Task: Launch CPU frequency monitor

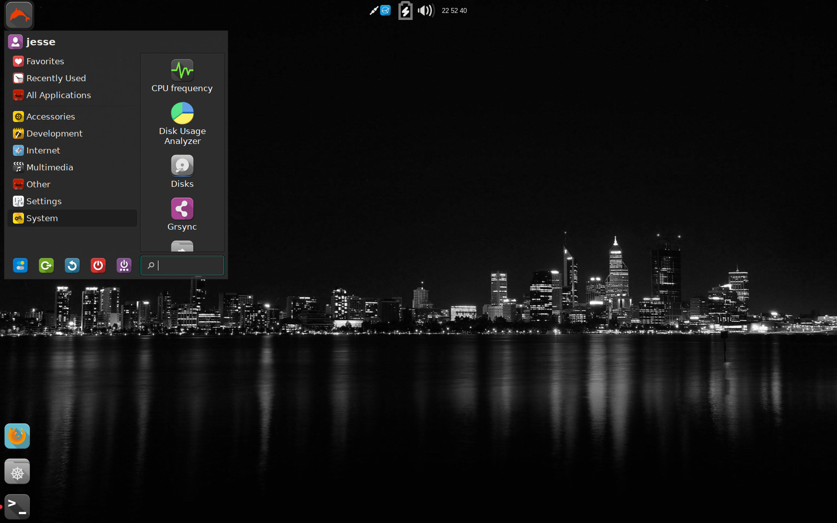Action: click(x=182, y=76)
